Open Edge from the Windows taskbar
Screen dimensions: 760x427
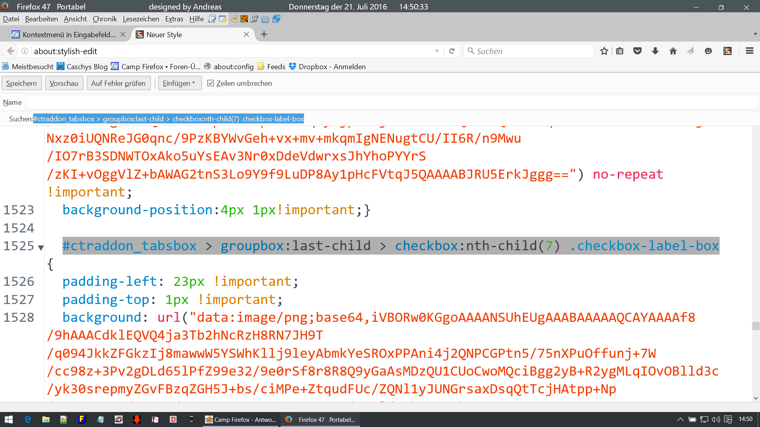pos(28,419)
